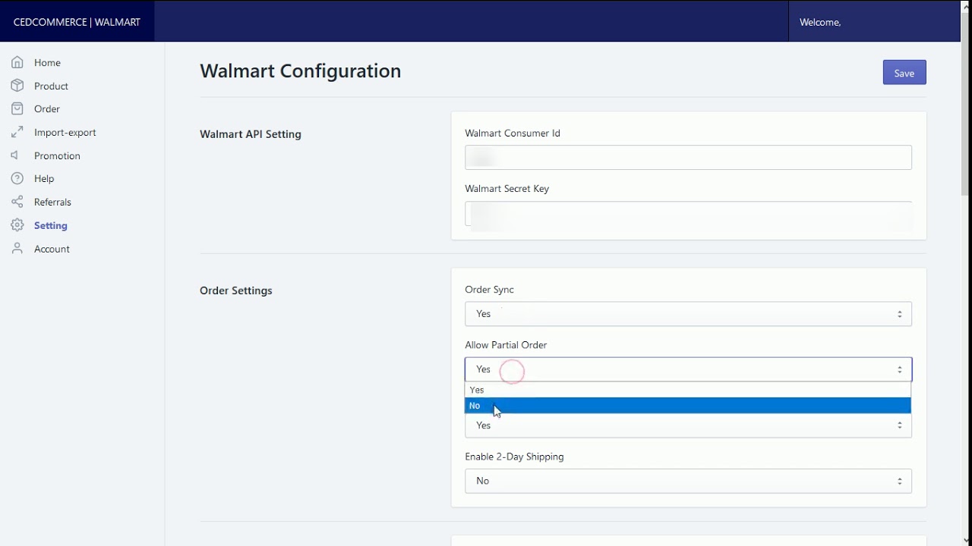Go to Referrals page

click(x=52, y=202)
